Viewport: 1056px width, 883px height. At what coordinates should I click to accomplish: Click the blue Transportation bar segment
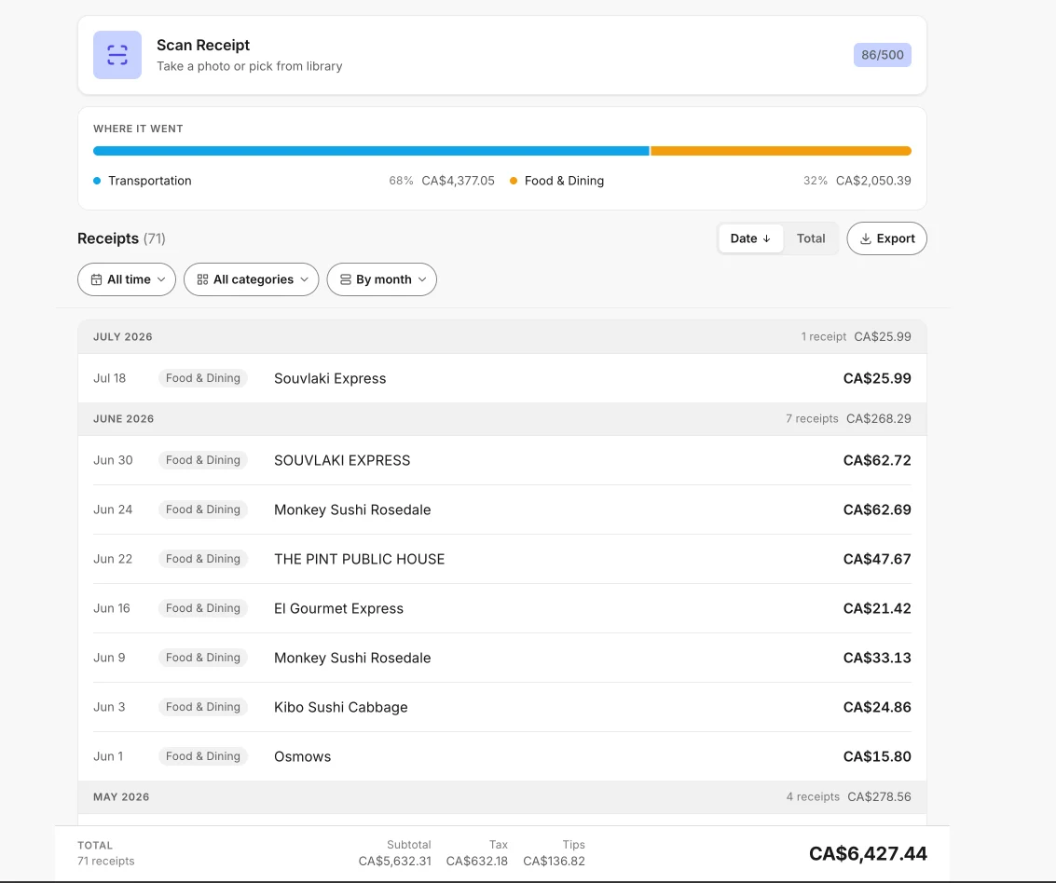[371, 151]
